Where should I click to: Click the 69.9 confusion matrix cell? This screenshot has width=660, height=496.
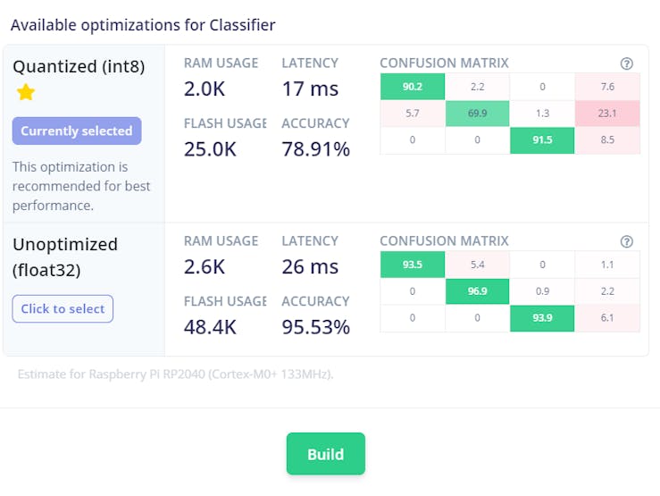click(477, 113)
